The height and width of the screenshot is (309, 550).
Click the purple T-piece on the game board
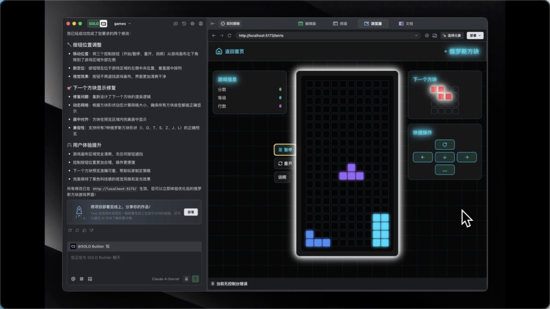[x=351, y=172]
